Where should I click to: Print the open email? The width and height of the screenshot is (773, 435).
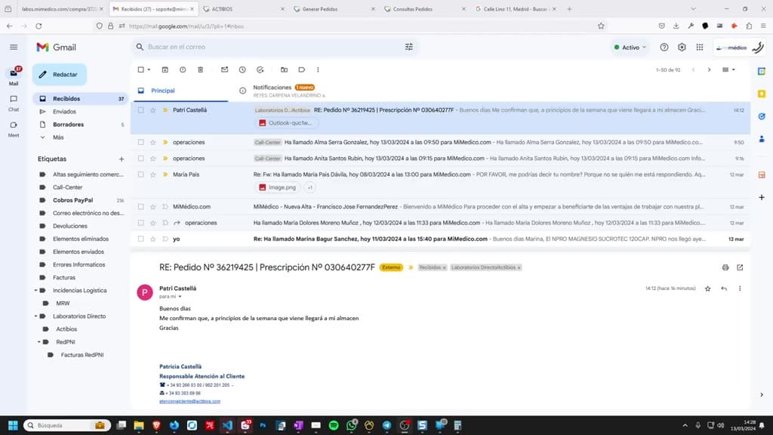pos(725,267)
